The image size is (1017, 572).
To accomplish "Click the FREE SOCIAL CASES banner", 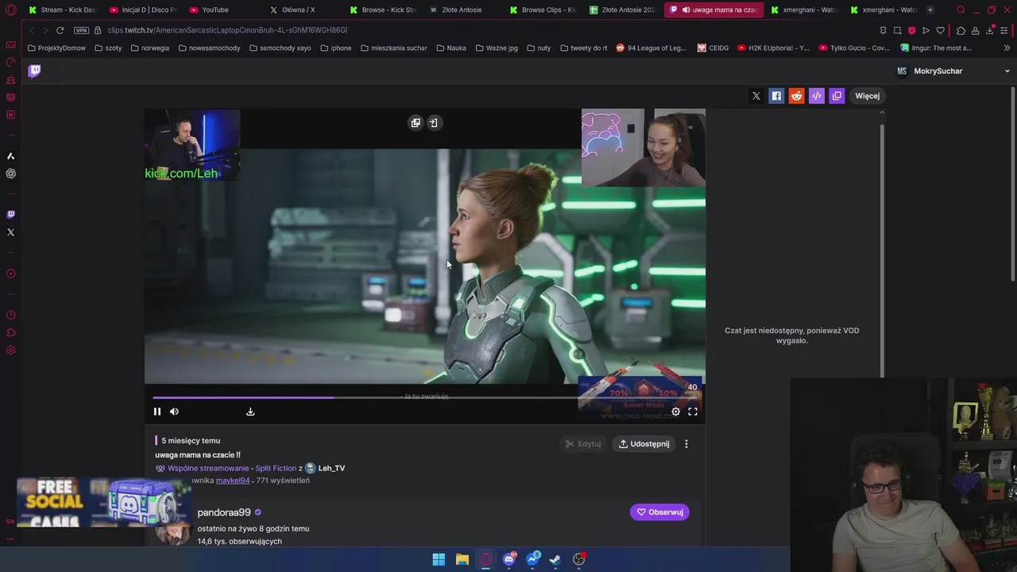I will [103, 502].
